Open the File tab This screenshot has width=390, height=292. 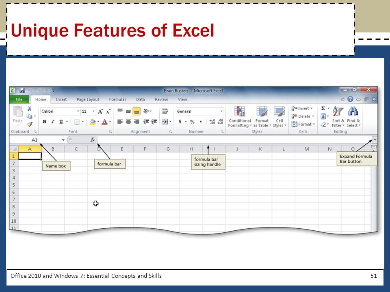[19, 99]
